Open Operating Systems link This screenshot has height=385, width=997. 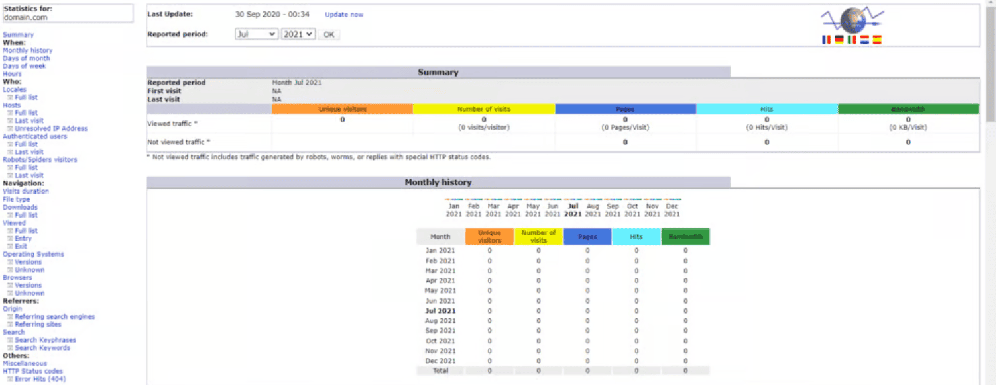pyautogui.click(x=33, y=254)
